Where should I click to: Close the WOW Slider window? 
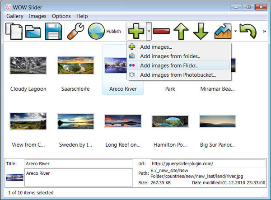pyautogui.click(x=261, y=7)
